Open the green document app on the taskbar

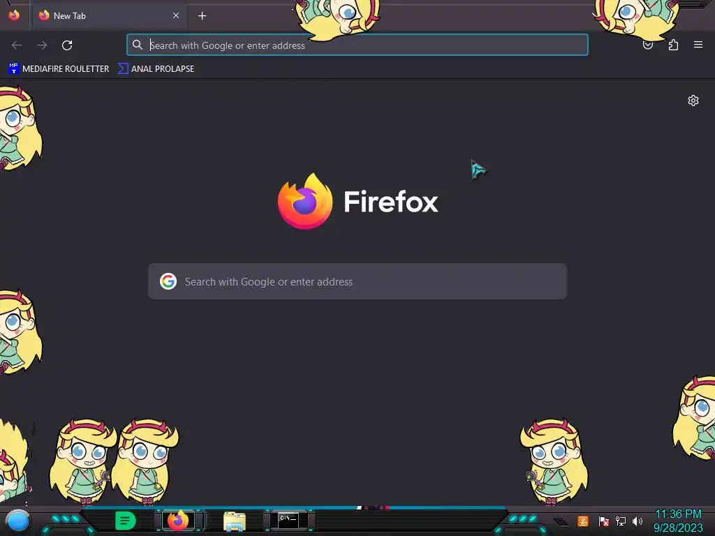tap(126, 521)
